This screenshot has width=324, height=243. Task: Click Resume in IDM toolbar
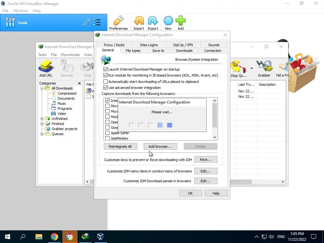coord(67,68)
